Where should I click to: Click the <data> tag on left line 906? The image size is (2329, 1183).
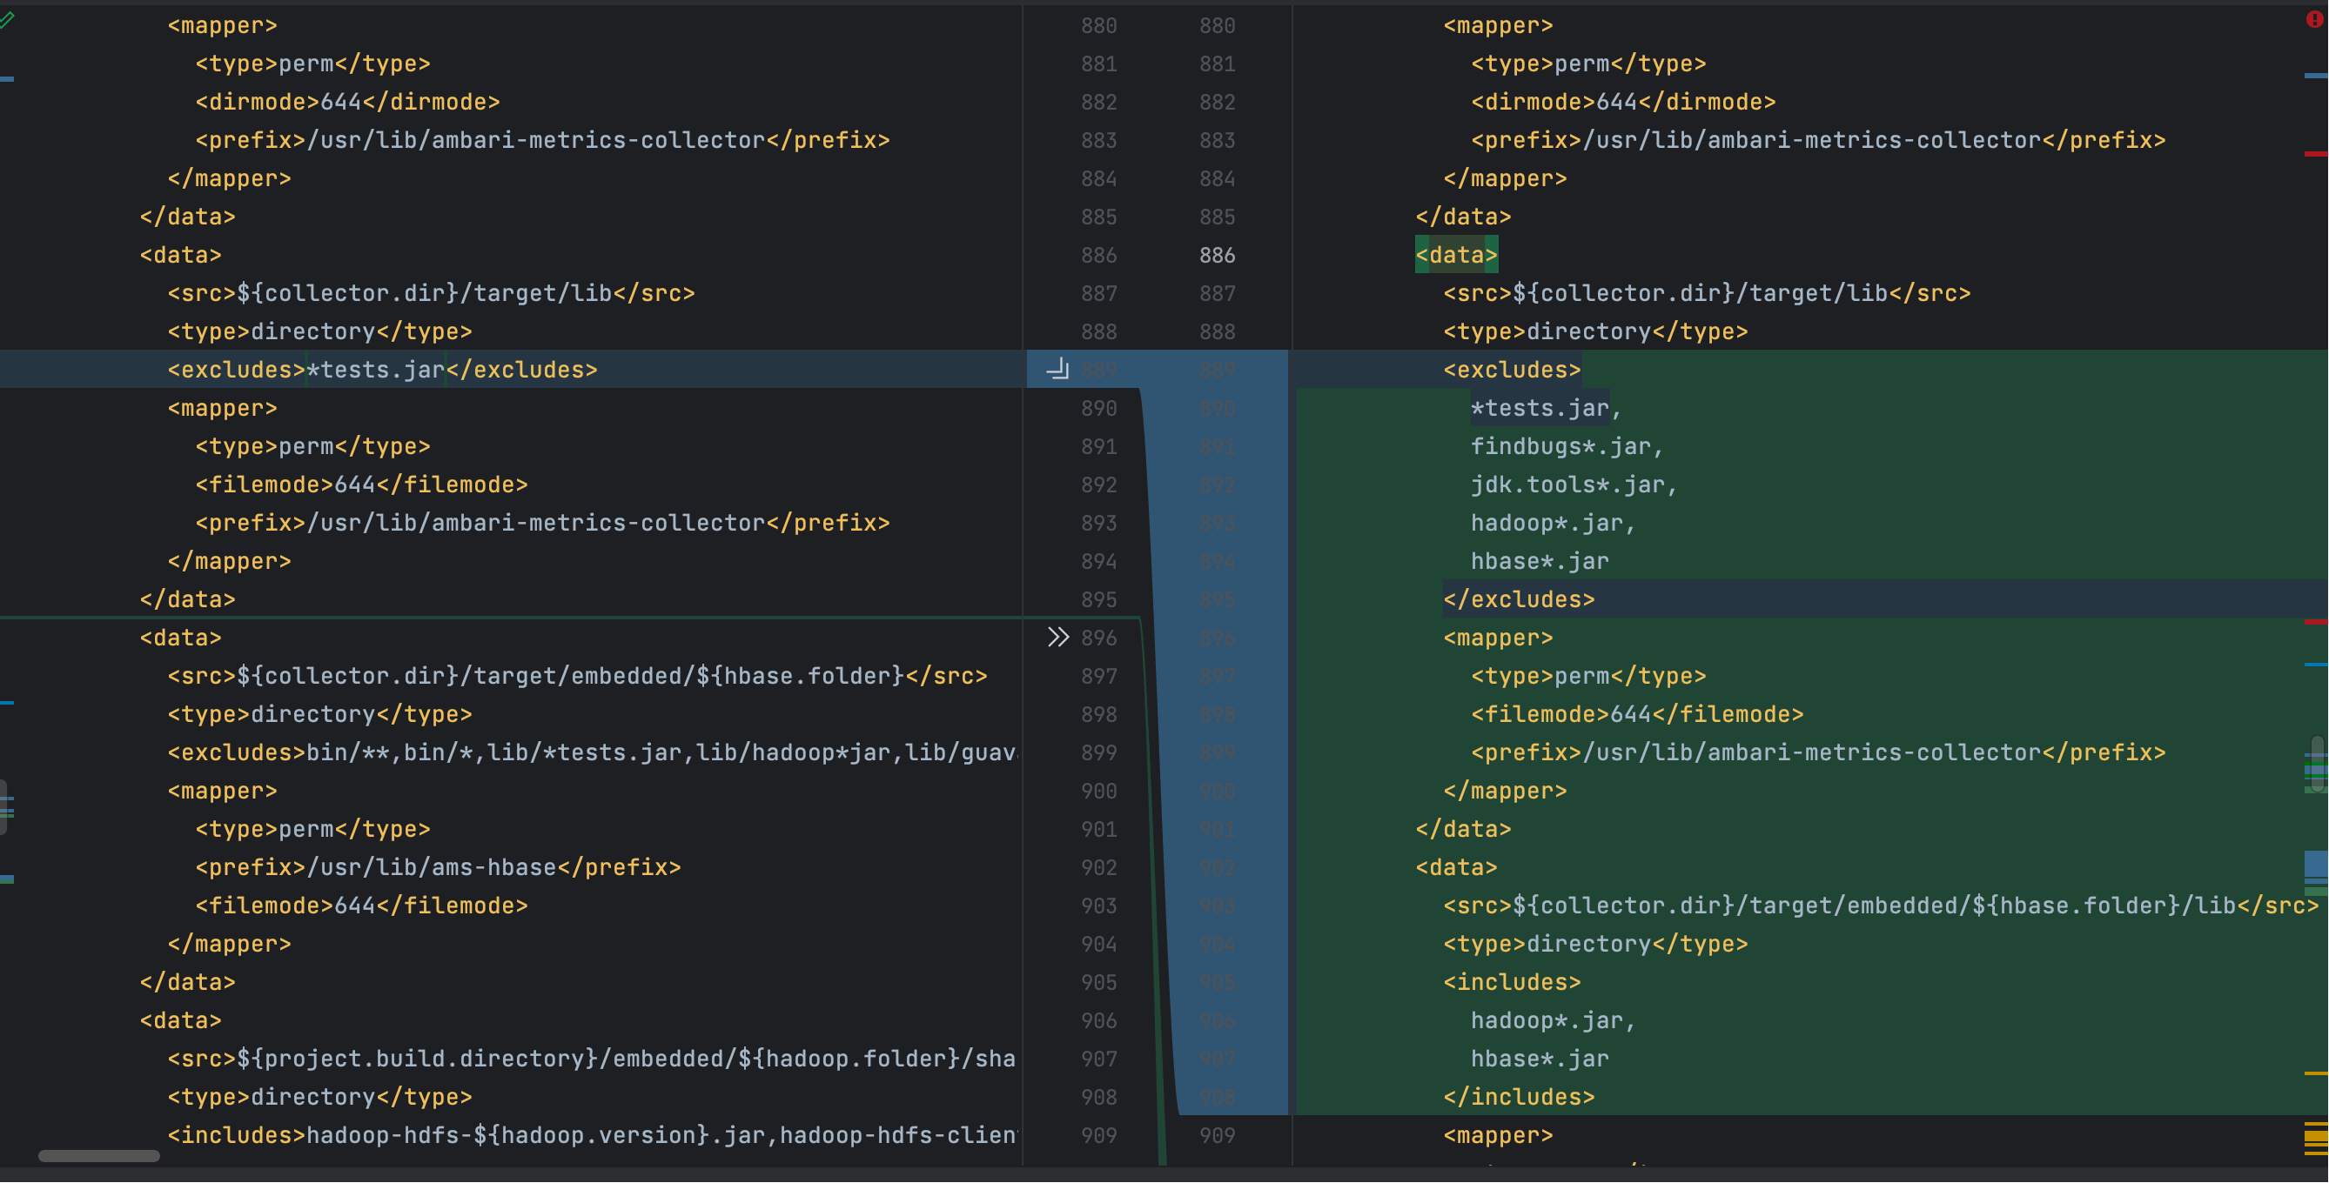tap(181, 1021)
